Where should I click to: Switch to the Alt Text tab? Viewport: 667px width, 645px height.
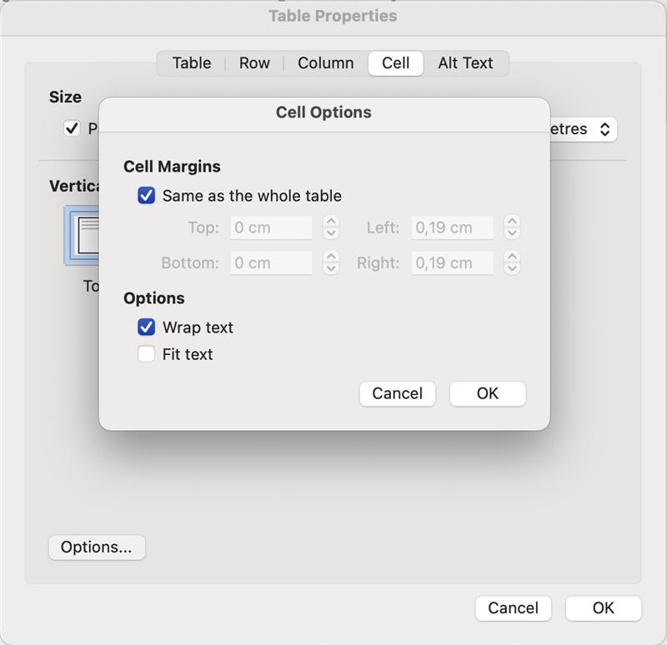(x=466, y=62)
